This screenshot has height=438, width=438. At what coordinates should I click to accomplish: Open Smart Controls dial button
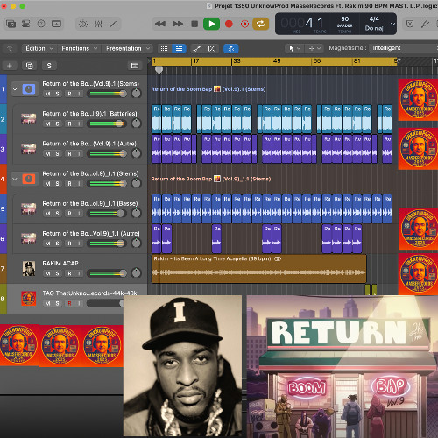[x=83, y=24]
